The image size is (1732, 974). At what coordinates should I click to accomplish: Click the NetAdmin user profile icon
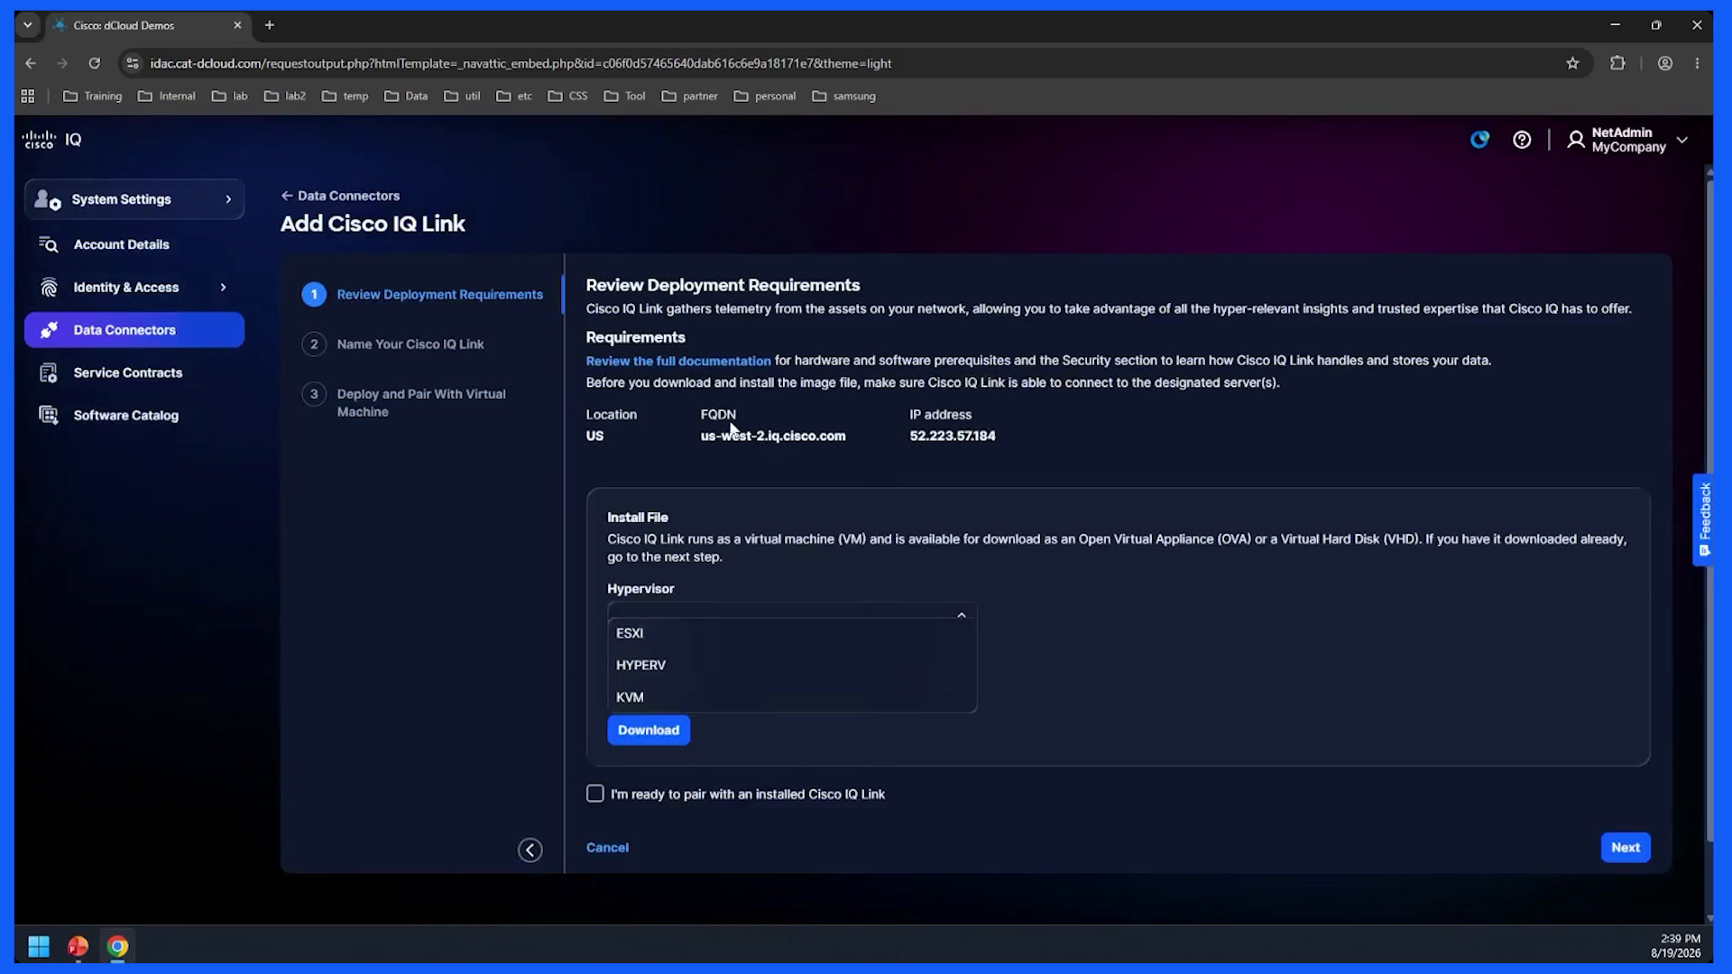coord(1576,140)
